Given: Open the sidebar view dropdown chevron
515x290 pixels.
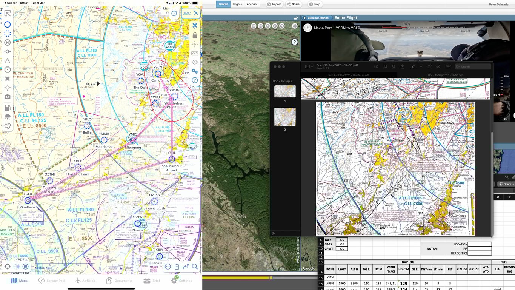Looking at the screenshot, I should (x=312, y=66).
